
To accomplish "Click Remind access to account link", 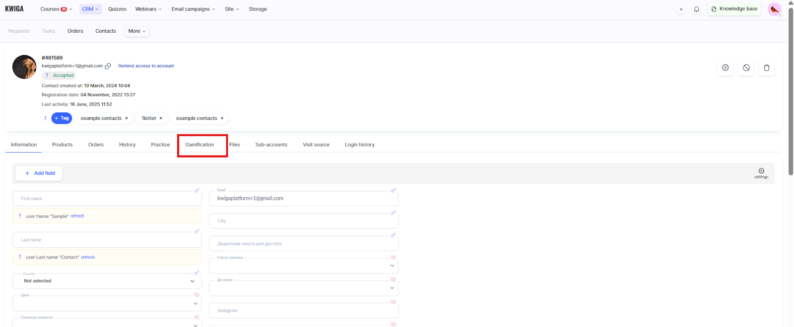I will click(x=146, y=66).
